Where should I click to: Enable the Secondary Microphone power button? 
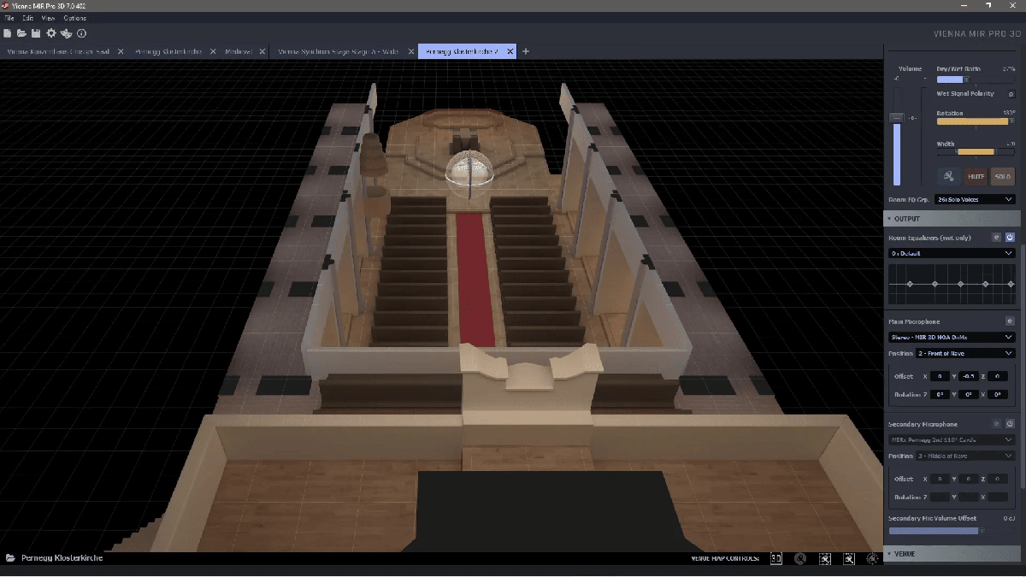coord(1010,424)
